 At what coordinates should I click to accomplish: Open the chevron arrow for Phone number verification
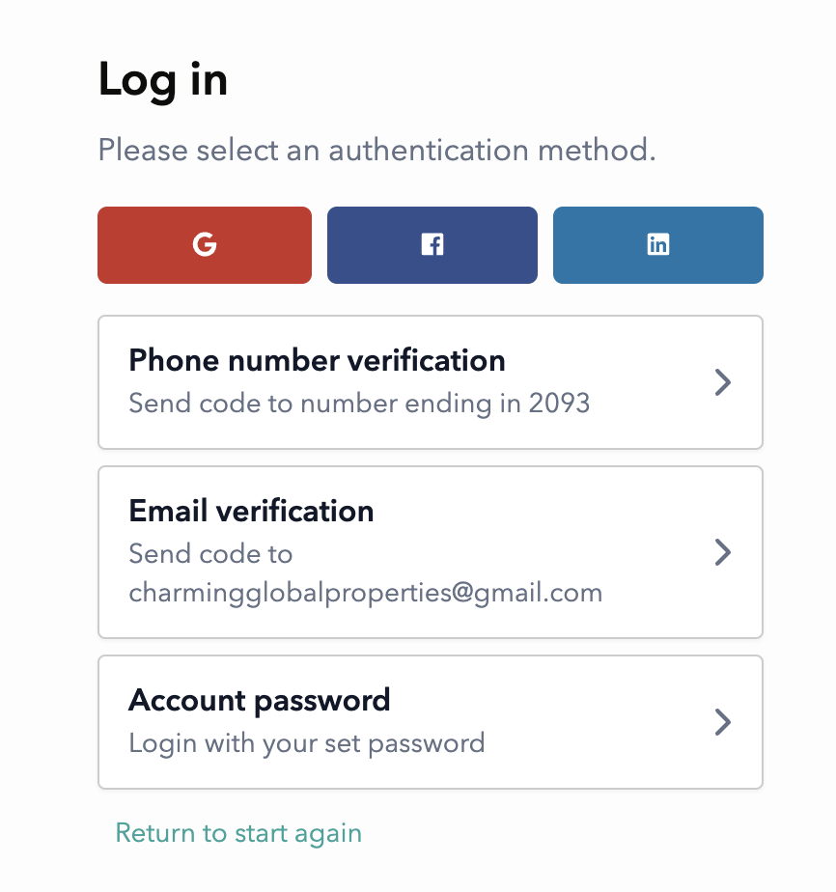(723, 382)
